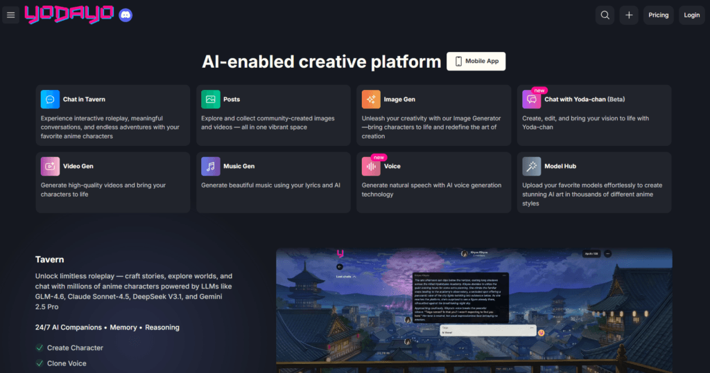The height and width of the screenshot is (373, 710).
Task: Click the AI-enabled creative platform heading
Action: [321, 62]
